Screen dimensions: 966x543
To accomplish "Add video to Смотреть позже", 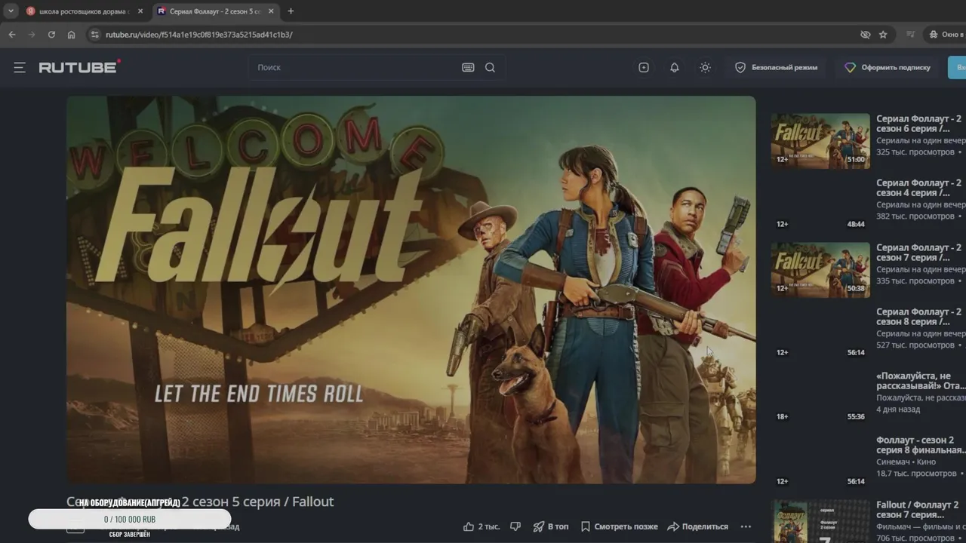I will click(618, 526).
